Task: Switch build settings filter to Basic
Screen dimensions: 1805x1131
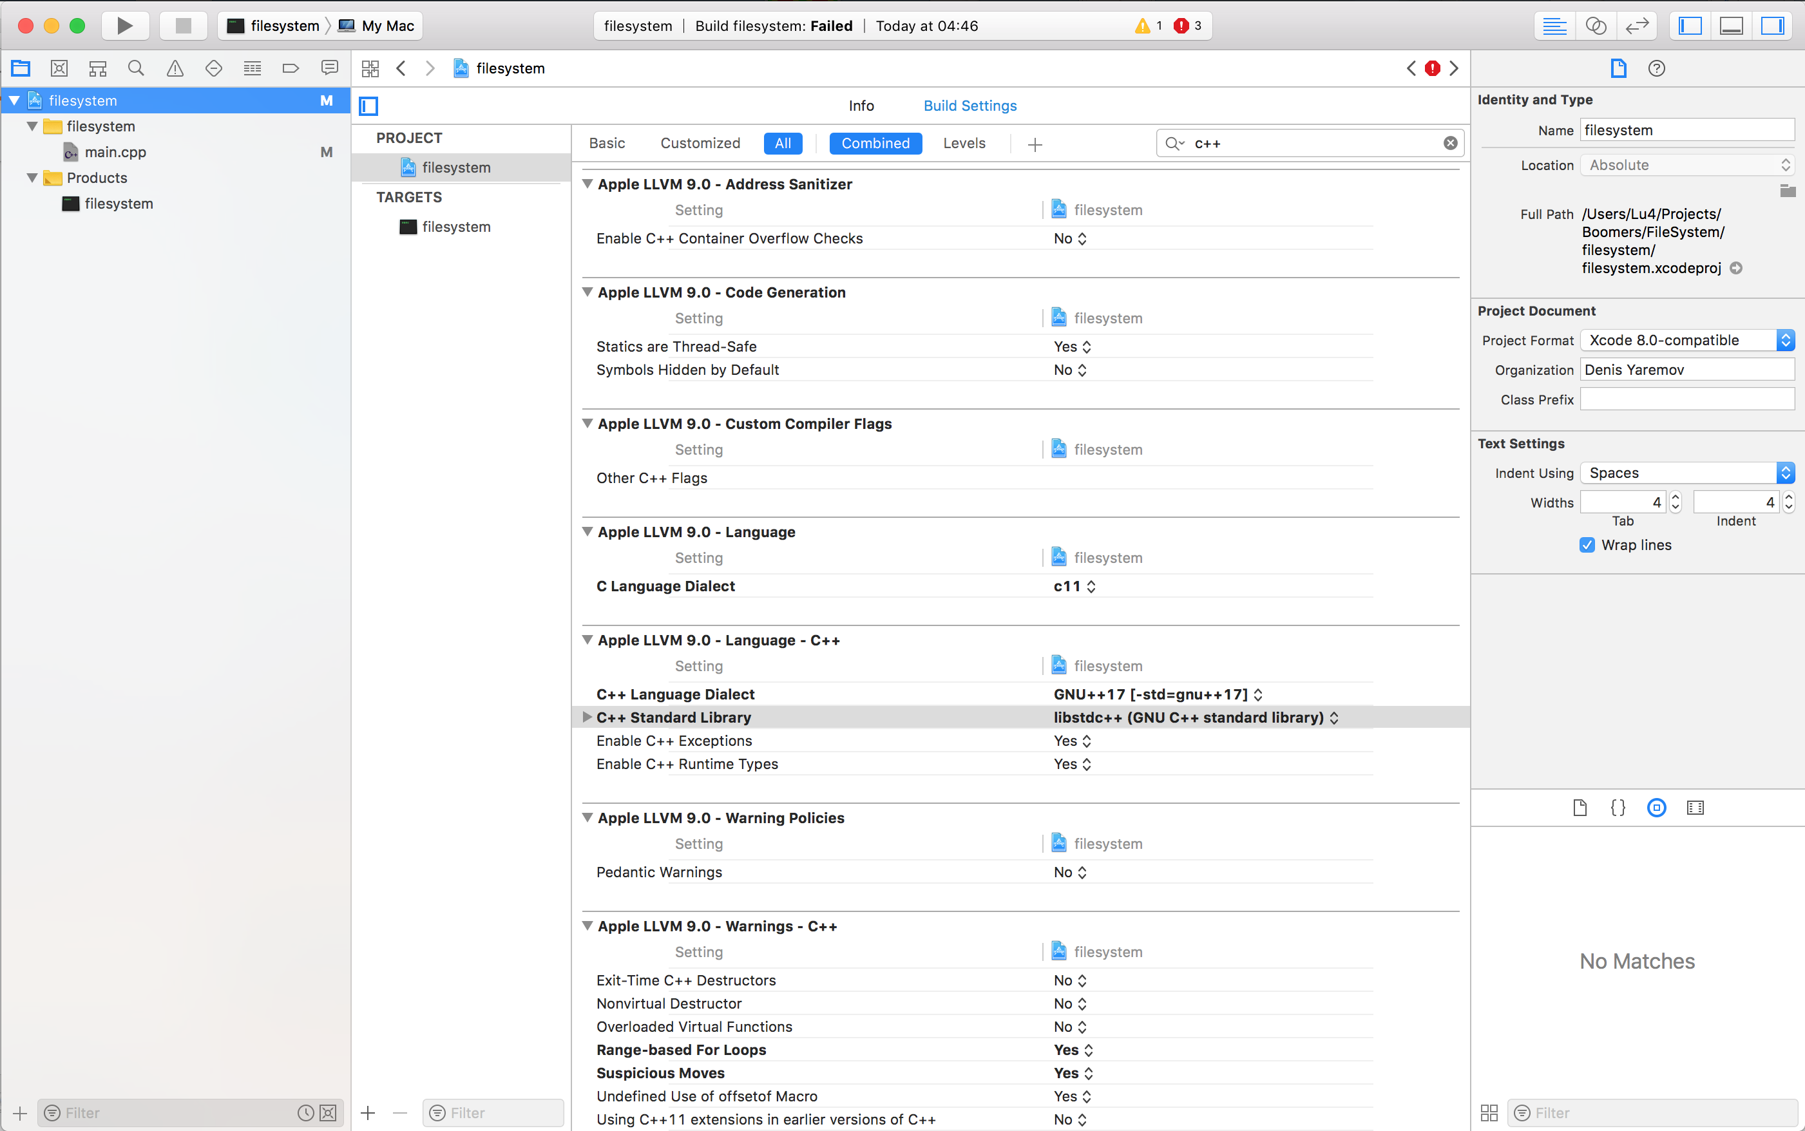Action: click(x=606, y=143)
